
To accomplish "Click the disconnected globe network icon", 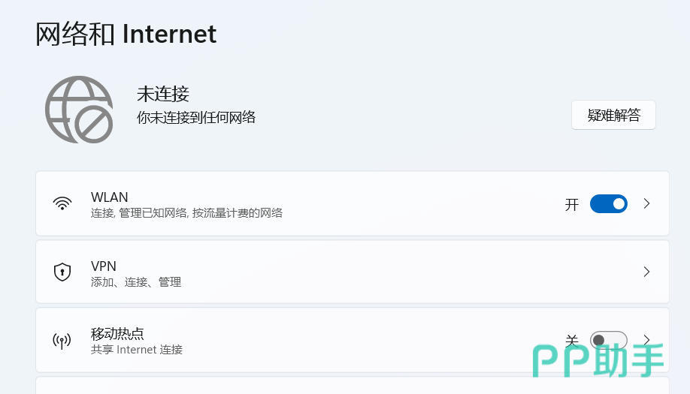I will coord(79,110).
